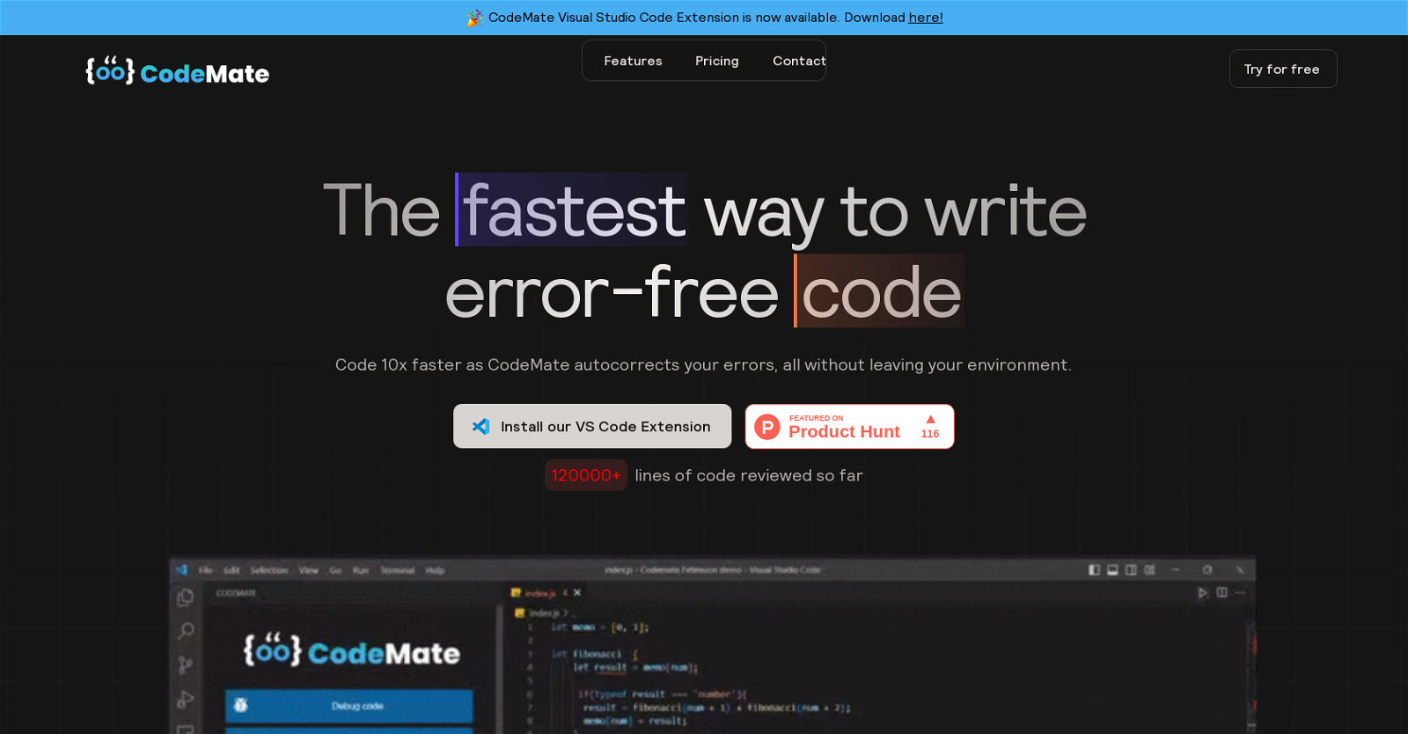Image resolution: width=1408 pixels, height=734 pixels.
Task: Toggle bottom panel layout icon in title bar
Action: tap(1112, 570)
